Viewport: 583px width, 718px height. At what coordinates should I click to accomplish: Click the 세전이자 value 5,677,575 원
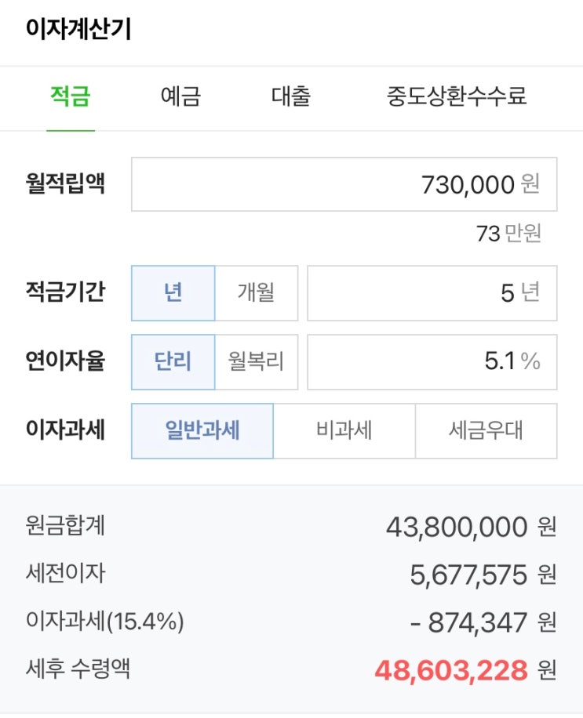[x=483, y=575]
